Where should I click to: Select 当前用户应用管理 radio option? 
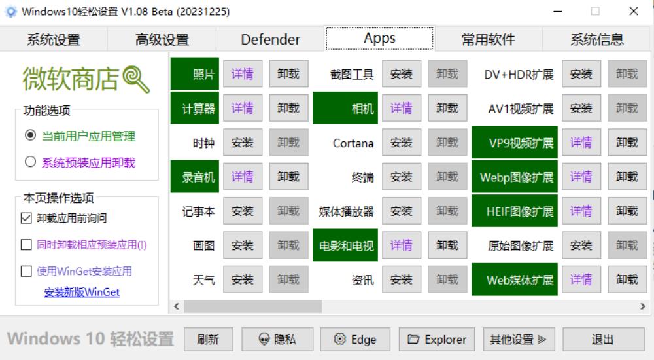click(x=30, y=135)
